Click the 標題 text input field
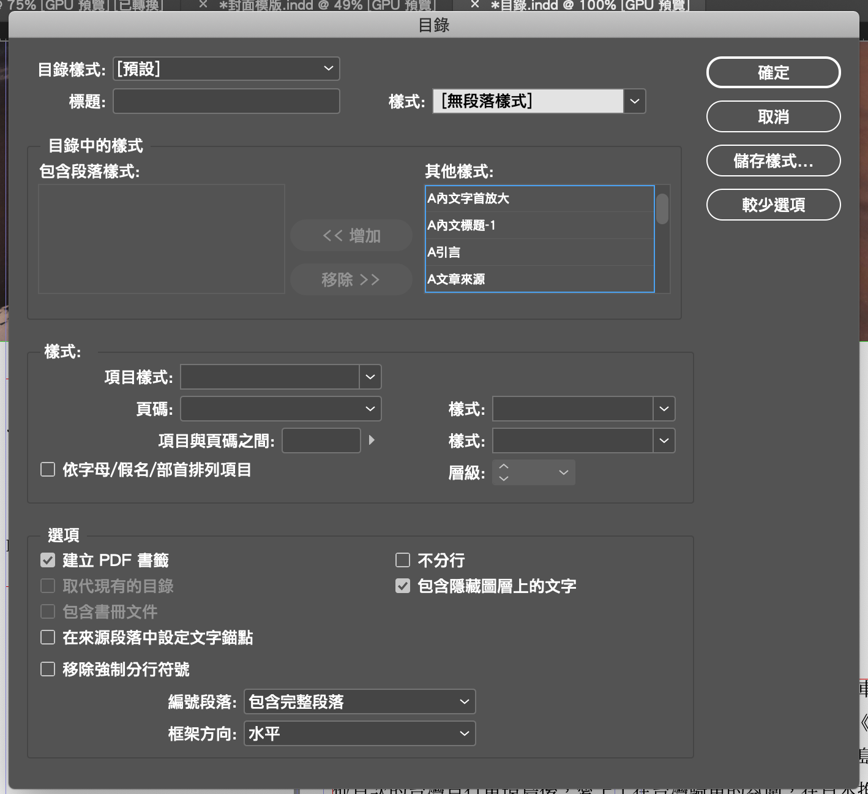 226,101
